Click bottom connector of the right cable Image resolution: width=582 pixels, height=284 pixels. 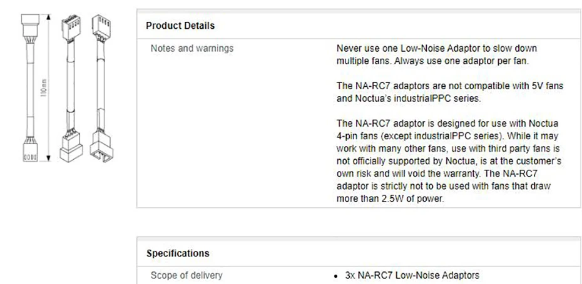pos(100,148)
